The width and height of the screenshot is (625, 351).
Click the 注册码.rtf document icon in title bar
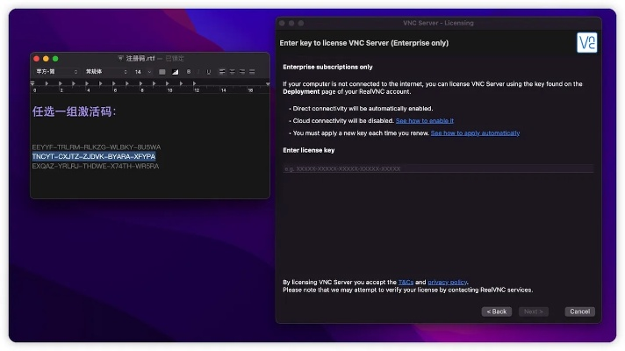click(120, 59)
